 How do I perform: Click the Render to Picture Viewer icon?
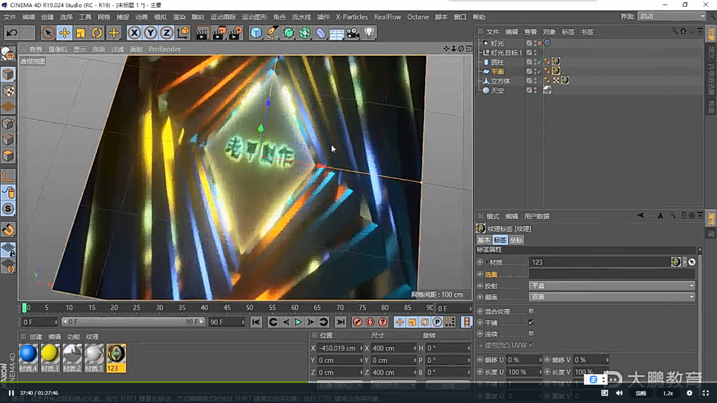(x=219, y=33)
